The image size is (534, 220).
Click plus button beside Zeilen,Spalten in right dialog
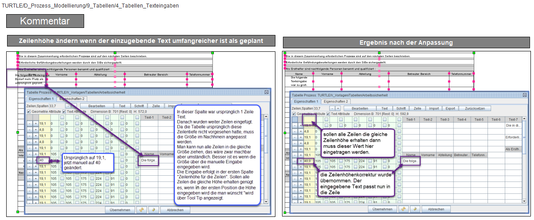click(338, 108)
